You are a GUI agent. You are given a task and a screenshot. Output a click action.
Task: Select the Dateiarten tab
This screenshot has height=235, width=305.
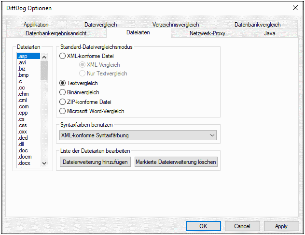(139, 32)
